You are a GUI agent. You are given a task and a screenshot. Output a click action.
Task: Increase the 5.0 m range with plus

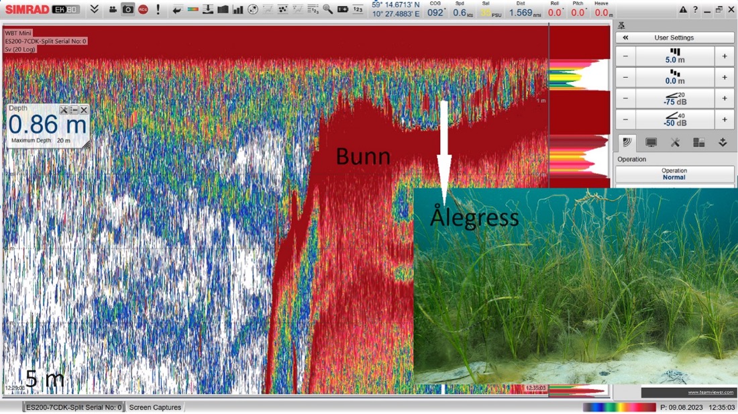click(725, 56)
